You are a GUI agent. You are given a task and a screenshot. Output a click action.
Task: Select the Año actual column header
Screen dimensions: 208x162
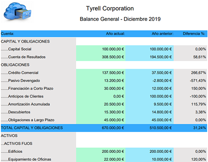tap(115, 34)
